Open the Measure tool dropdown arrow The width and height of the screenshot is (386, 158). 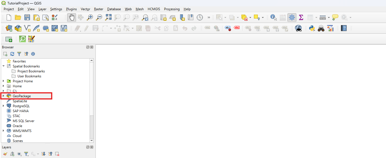coord(329,18)
